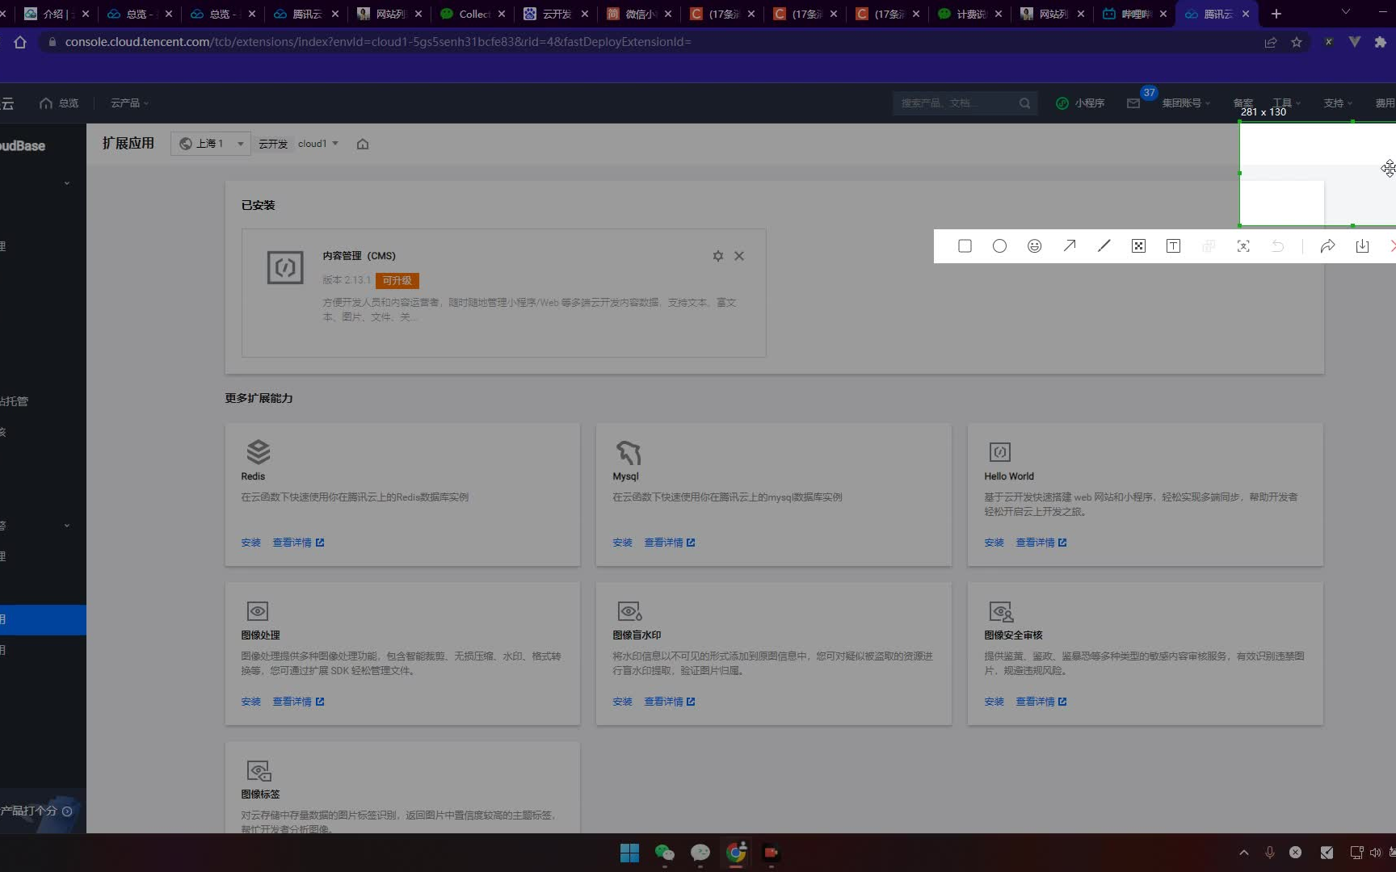This screenshot has height=872, width=1396.
Task: Click the browser address bar URL
Action: [x=377, y=42]
